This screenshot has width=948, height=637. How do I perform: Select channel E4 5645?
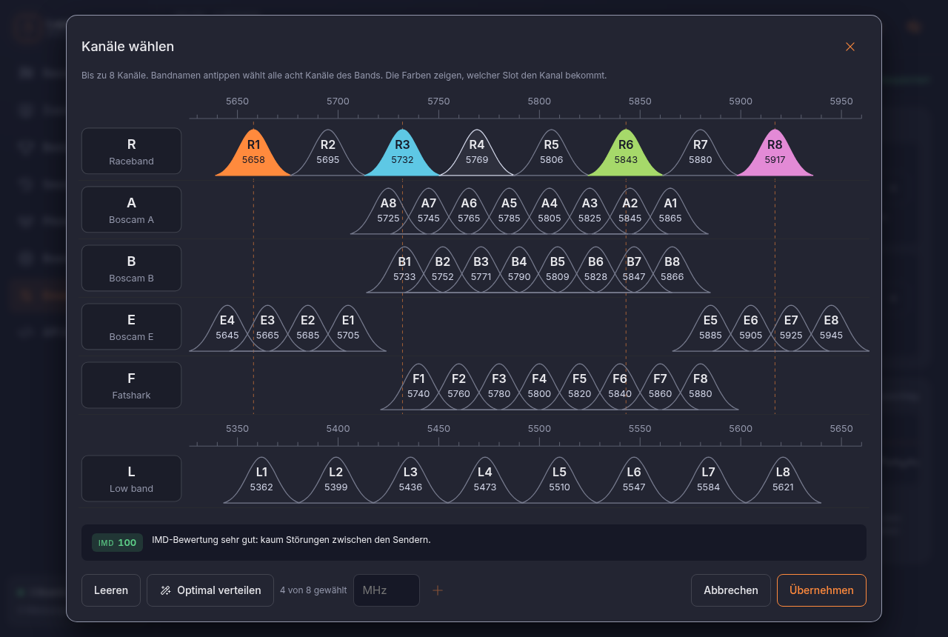click(227, 327)
